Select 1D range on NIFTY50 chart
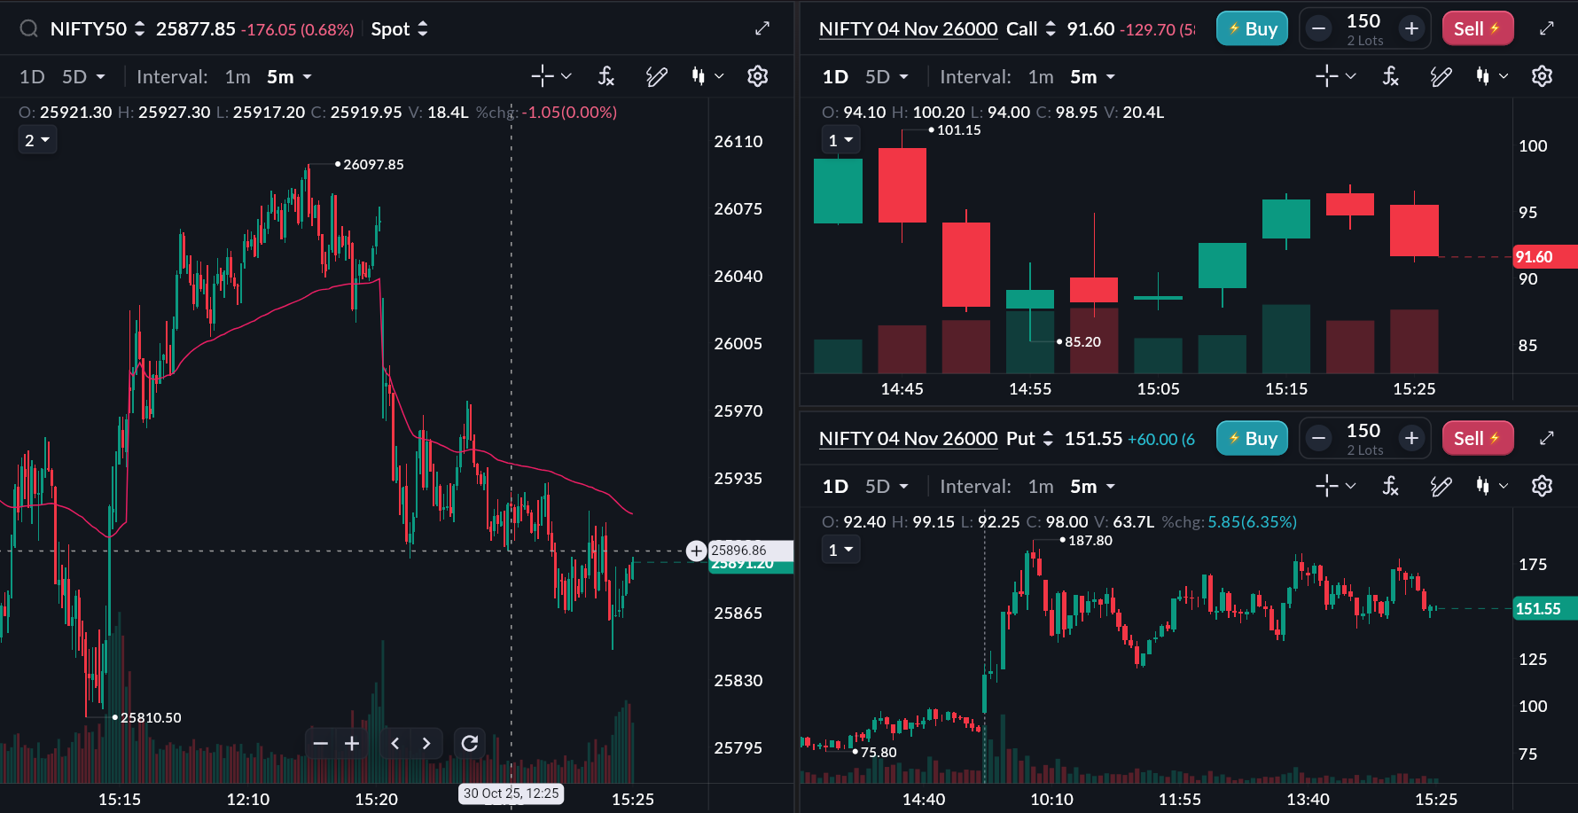The image size is (1578, 813). pos(32,77)
